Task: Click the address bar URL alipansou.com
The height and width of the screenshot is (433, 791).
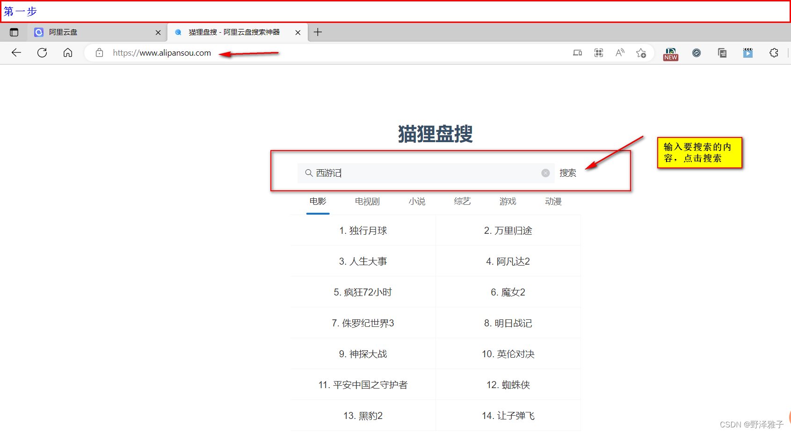Action: coord(162,53)
